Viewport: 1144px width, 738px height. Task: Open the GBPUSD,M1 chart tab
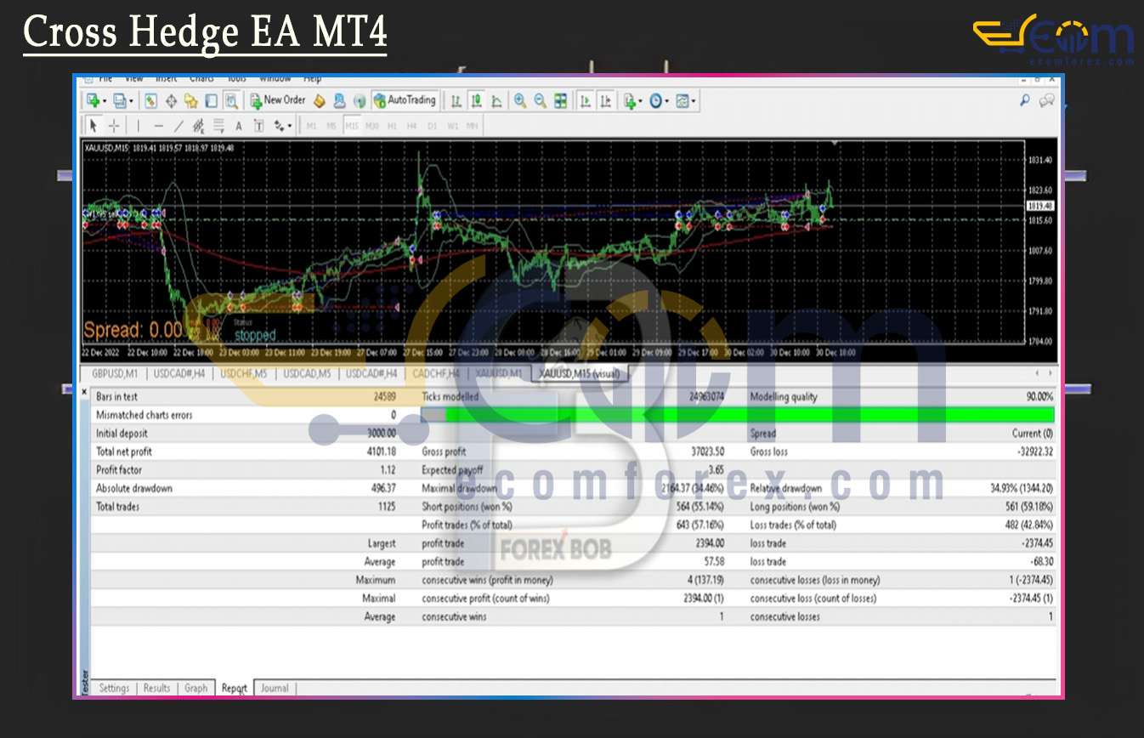[114, 373]
